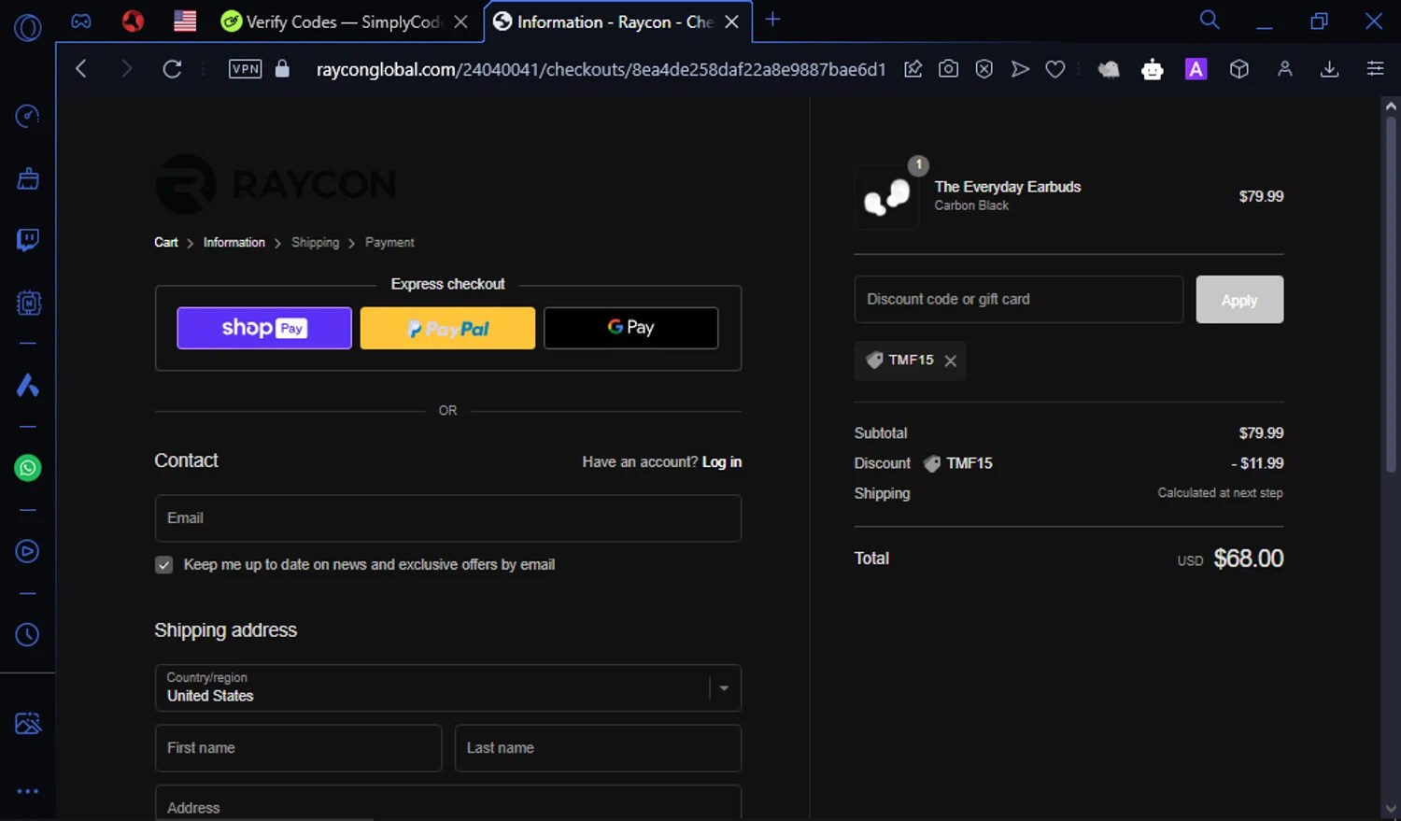Open GX Control chip icon in sidebar

pos(28,303)
